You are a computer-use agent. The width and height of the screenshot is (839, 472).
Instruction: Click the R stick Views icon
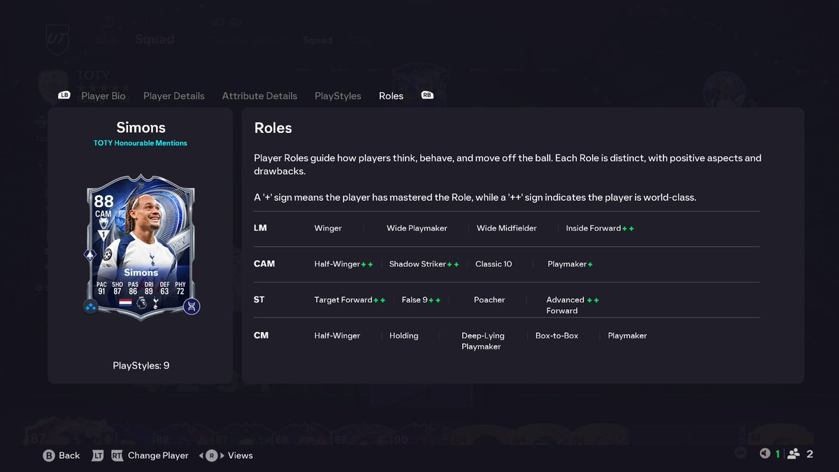pos(212,455)
